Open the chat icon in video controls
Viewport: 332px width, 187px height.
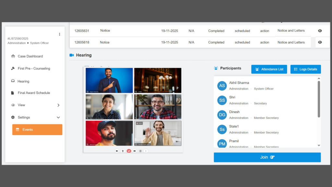135,151
